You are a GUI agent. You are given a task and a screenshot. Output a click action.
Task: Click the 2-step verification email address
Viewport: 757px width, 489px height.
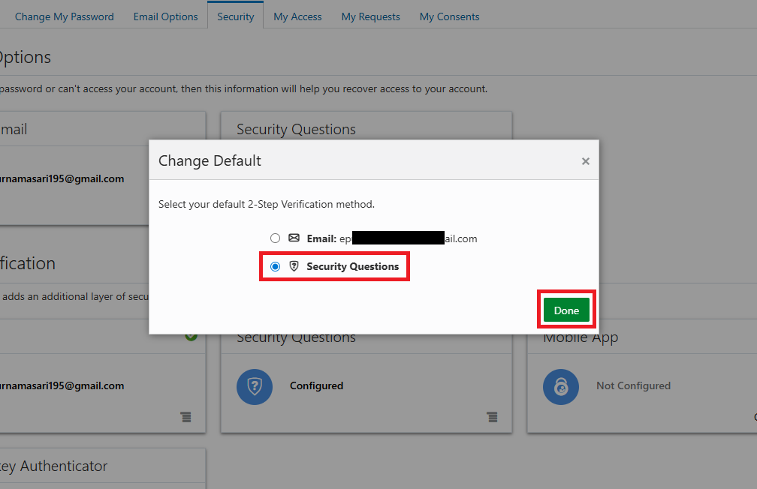(x=62, y=385)
